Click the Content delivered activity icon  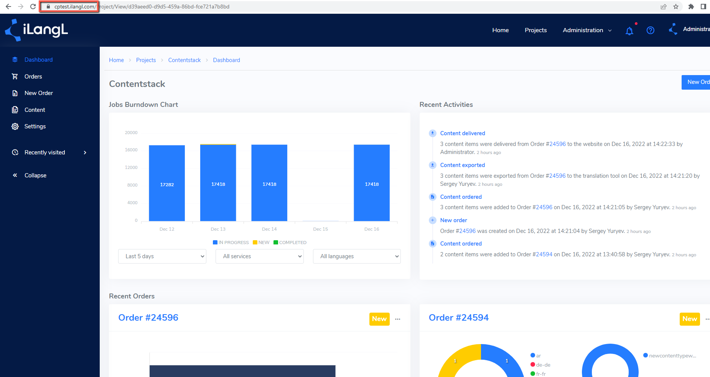[x=433, y=133]
